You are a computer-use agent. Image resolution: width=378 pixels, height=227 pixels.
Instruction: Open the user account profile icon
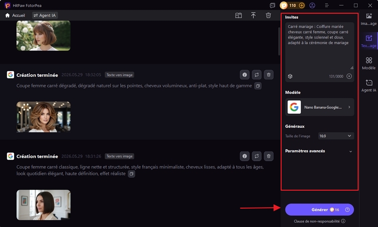(312, 5)
